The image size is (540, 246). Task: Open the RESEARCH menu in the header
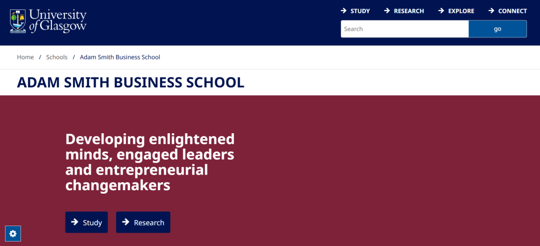point(408,11)
